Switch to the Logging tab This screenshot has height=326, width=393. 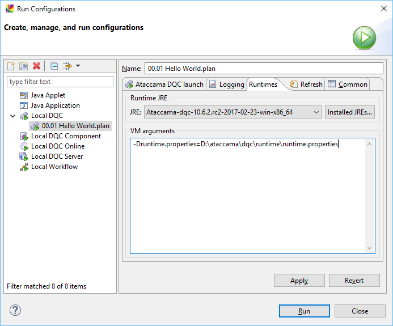coord(227,84)
